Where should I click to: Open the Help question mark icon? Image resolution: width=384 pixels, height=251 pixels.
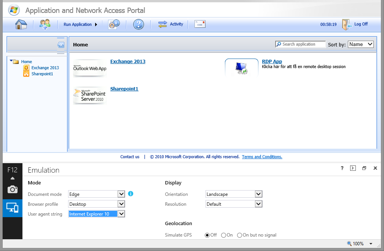tap(139, 24)
